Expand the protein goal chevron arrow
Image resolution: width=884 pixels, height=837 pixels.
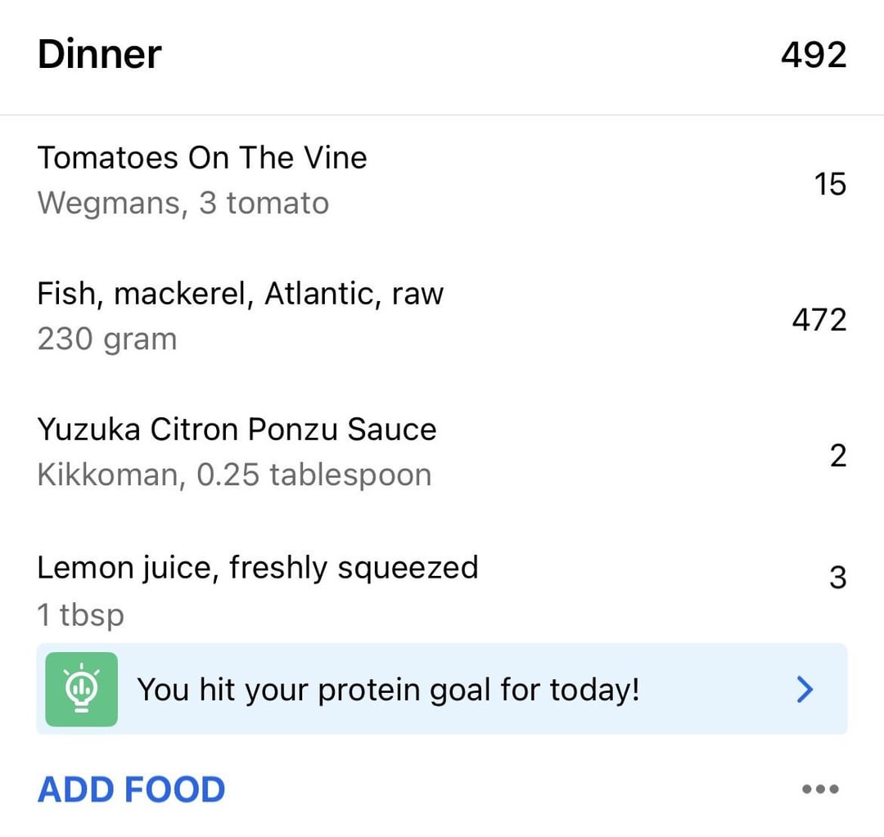(x=805, y=691)
